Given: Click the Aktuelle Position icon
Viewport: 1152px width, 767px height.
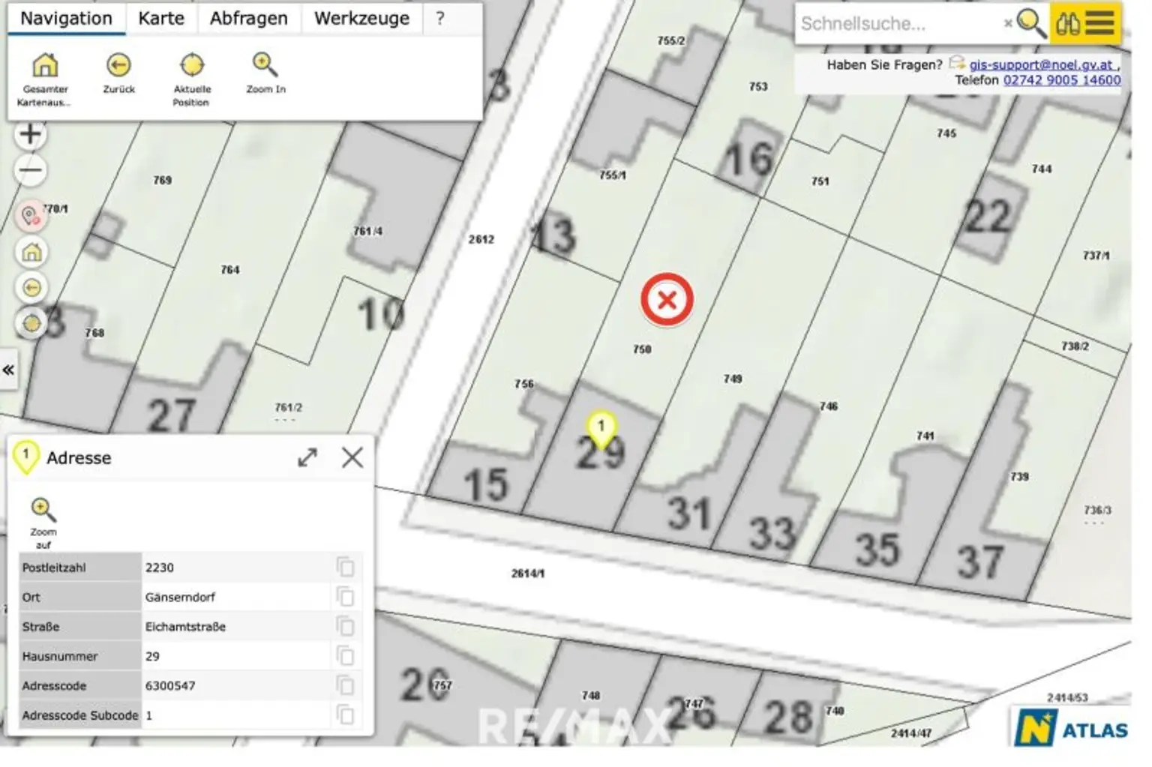Looking at the screenshot, I should [192, 66].
